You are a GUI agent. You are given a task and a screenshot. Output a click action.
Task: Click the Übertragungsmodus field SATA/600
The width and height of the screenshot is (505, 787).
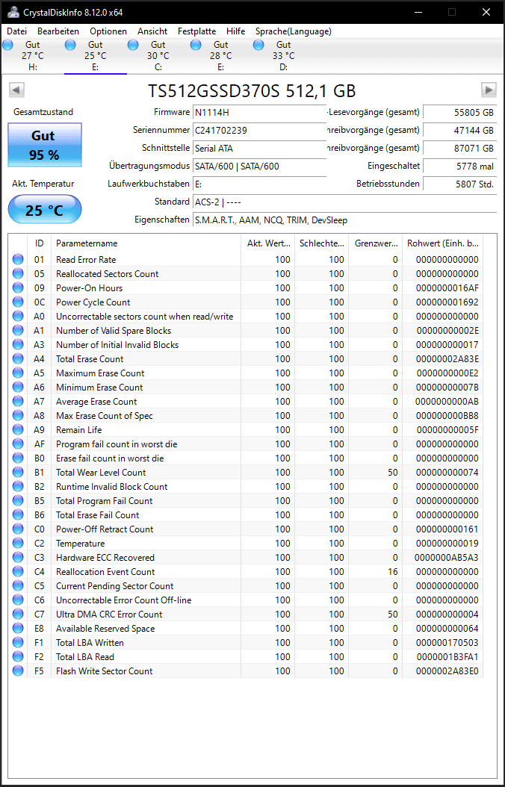(259, 166)
